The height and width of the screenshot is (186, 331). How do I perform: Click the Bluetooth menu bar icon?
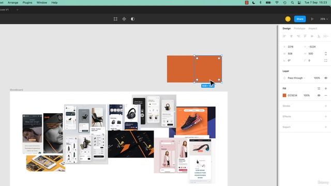coord(261,3)
